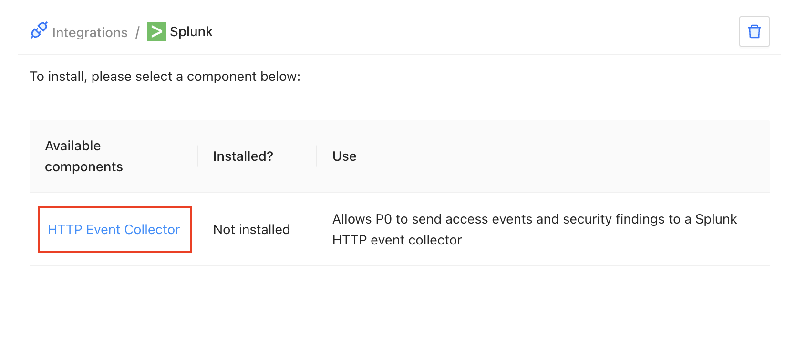Click the "To install, please select" instruction text
806x352 pixels.
(x=165, y=77)
